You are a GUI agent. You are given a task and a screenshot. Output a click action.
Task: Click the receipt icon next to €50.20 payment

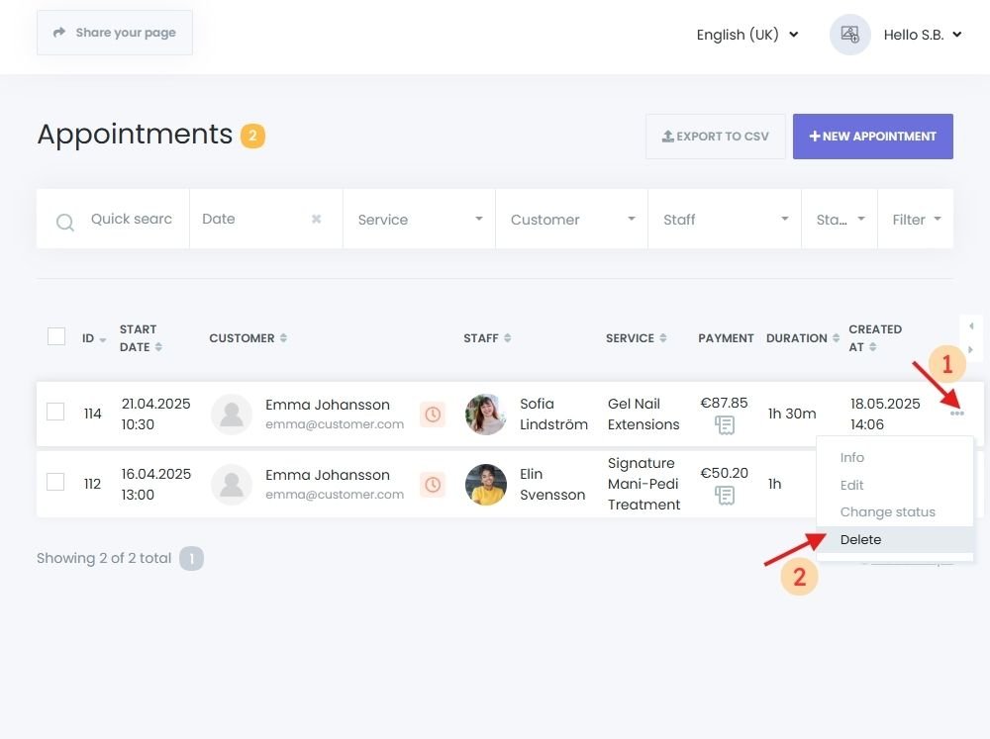point(726,495)
